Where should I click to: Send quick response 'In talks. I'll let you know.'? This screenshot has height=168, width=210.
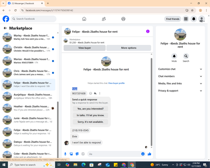click(x=90, y=115)
